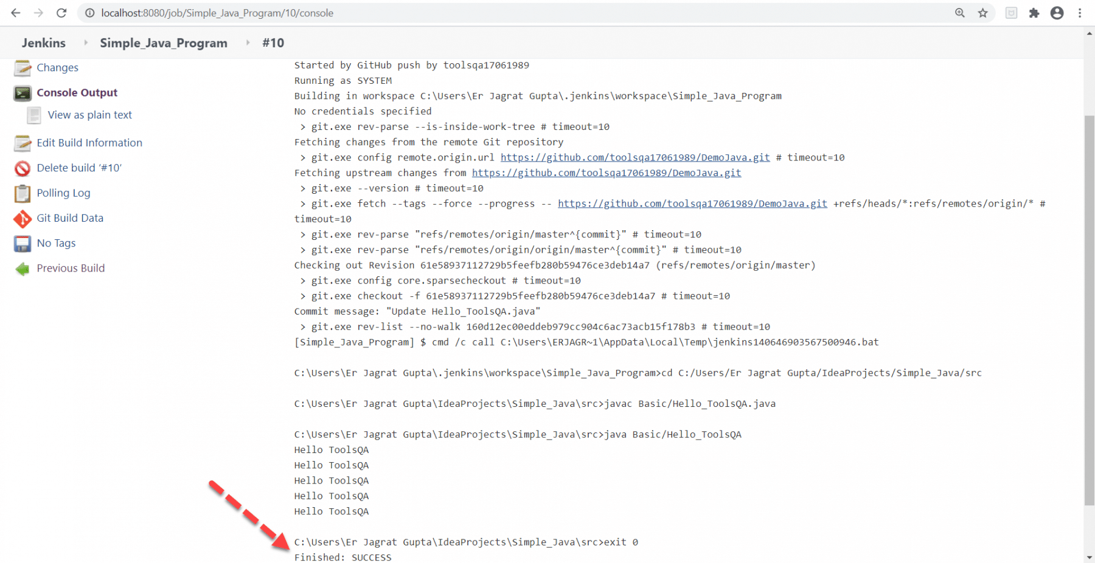Click the 'No credentials specified' line
1095x563 pixels.
[363, 111]
